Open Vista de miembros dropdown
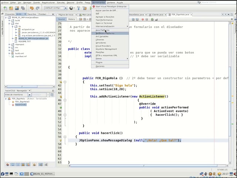The height and width of the screenshot is (178, 237). [18, 95]
